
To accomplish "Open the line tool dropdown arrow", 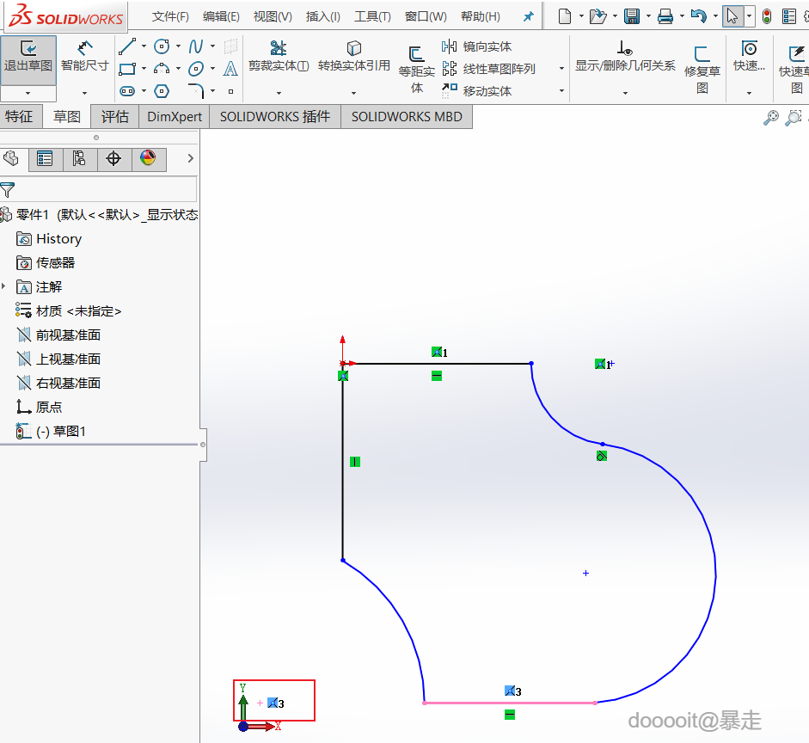I will click(144, 46).
